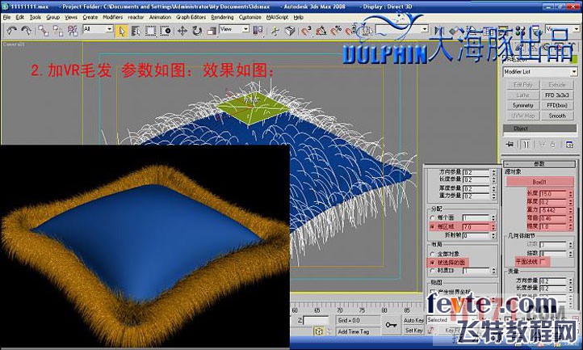Toggle the 产生世界坐标 checkbox

pyautogui.click(x=433, y=292)
